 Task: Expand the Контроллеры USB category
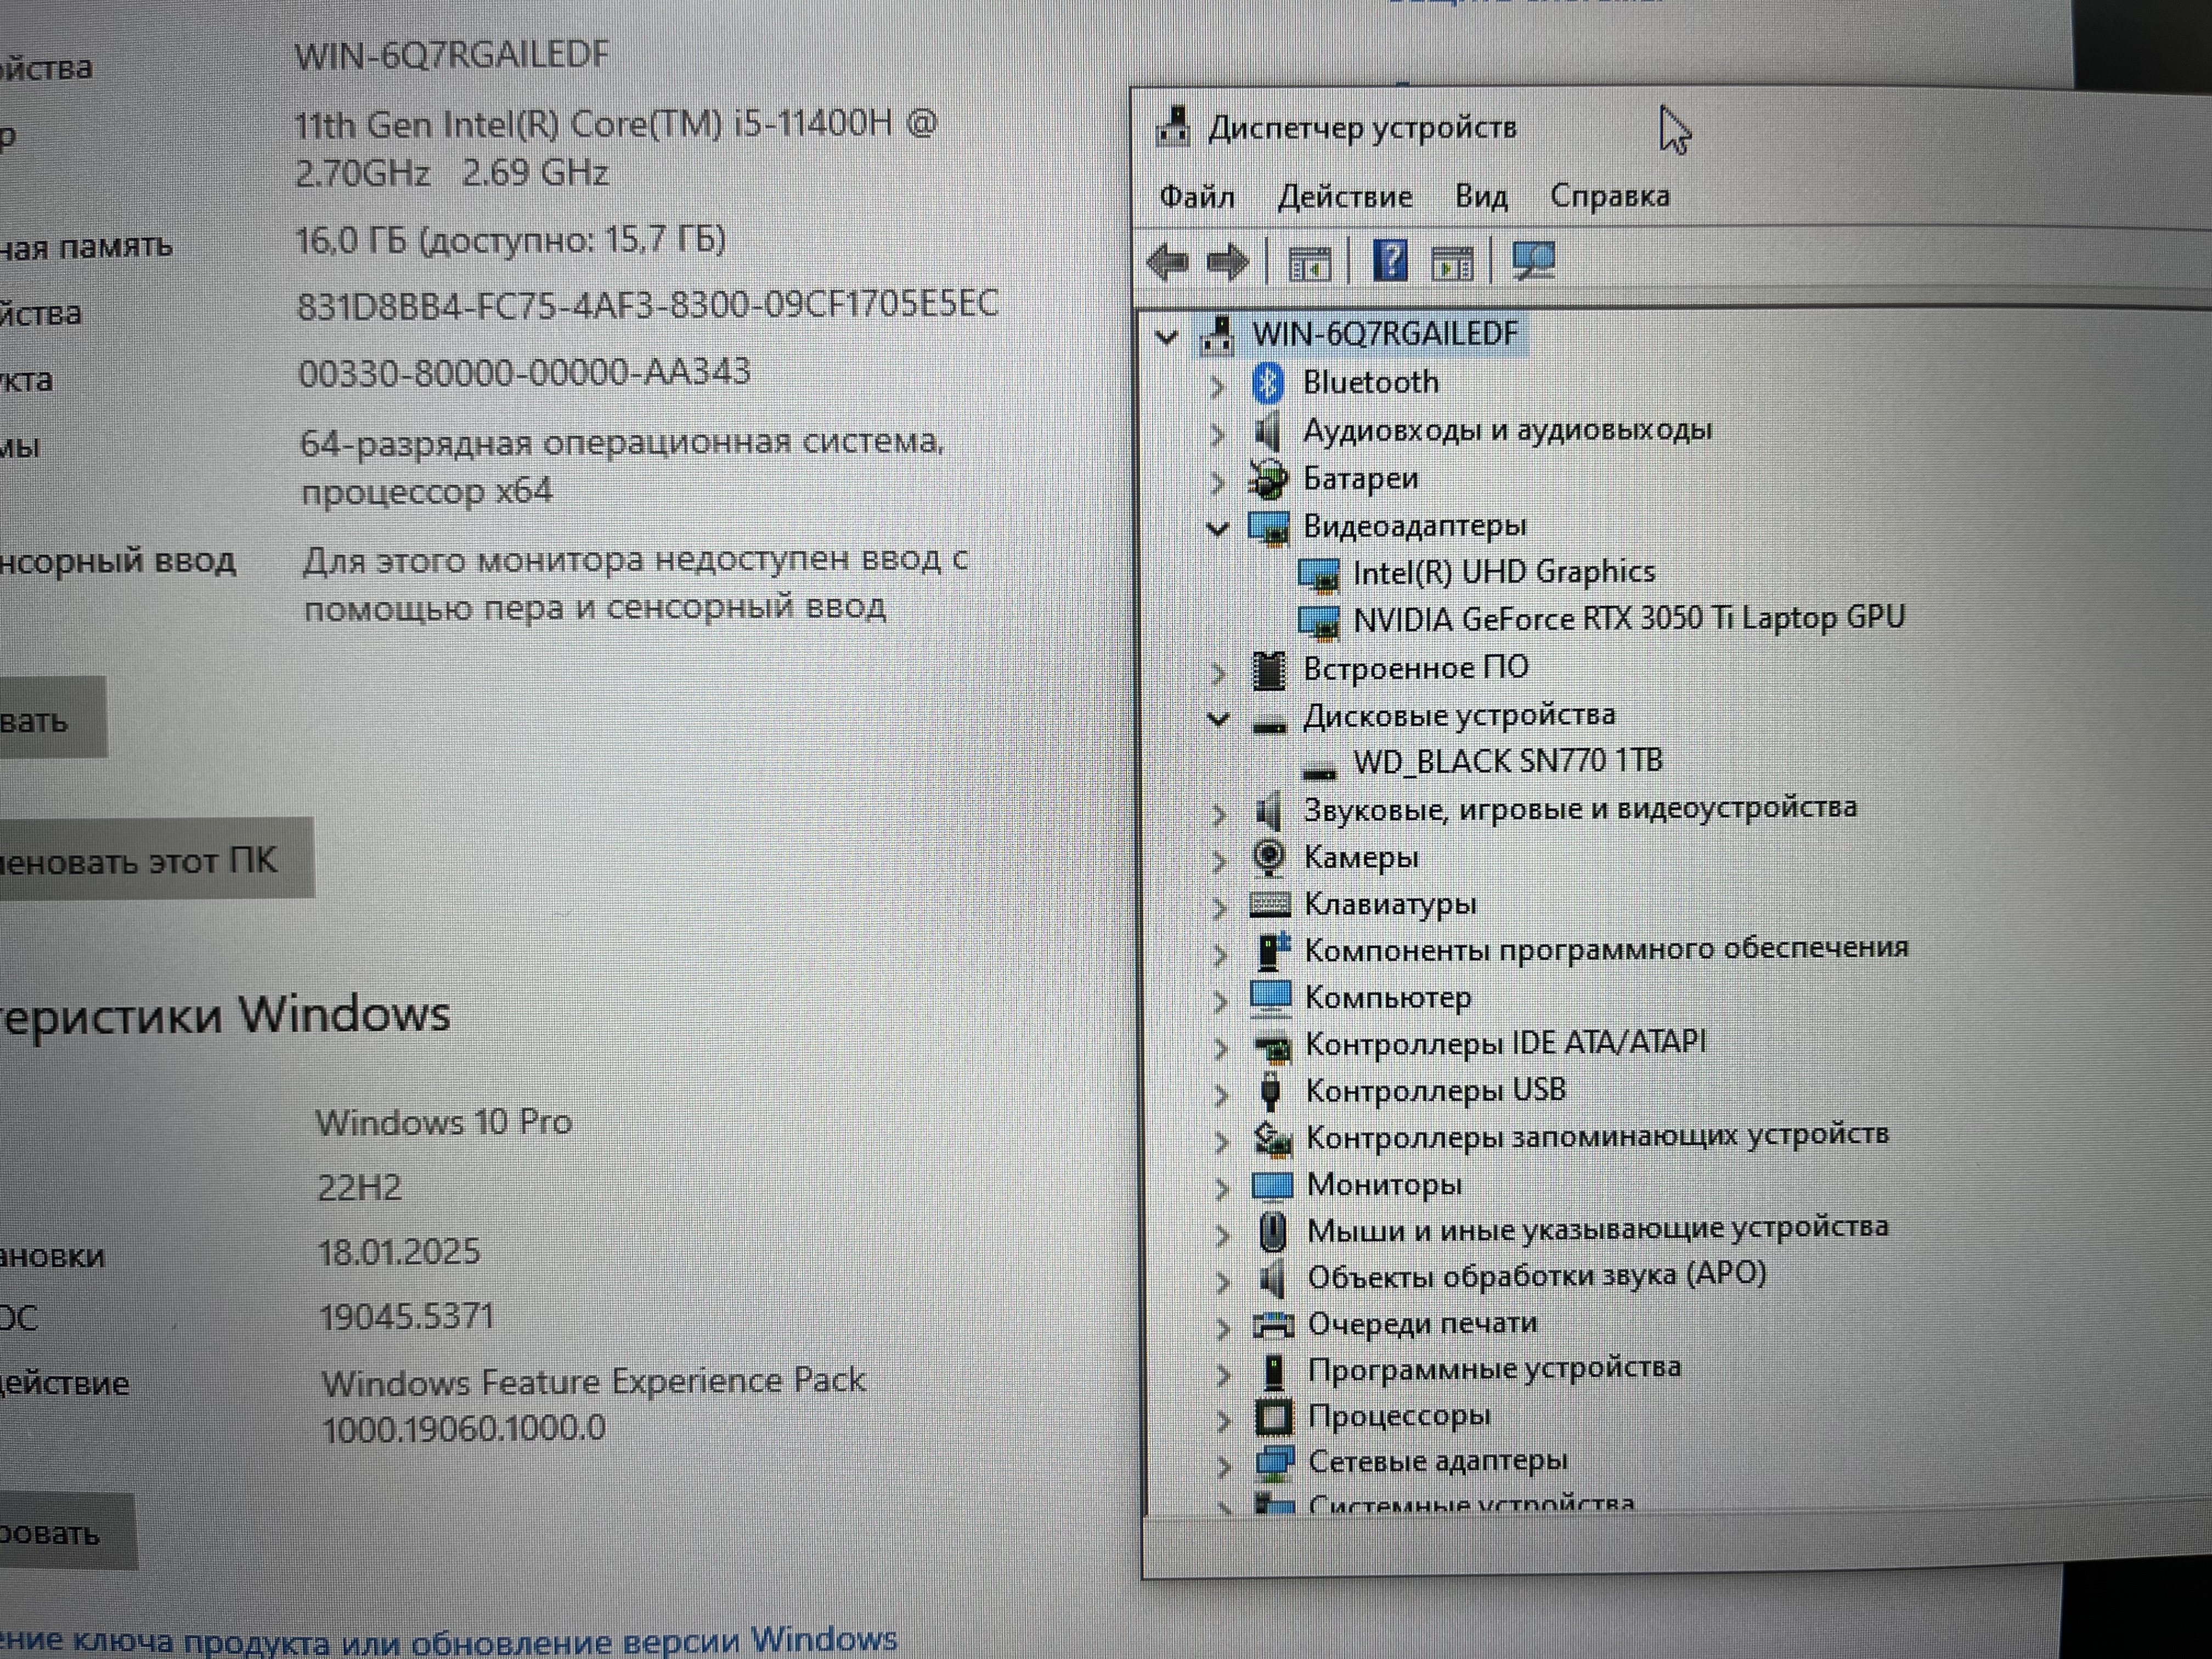click(x=1221, y=1093)
